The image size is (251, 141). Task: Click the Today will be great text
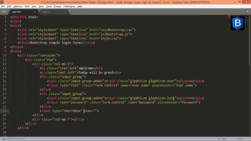pyautogui.click(x=96, y=72)
